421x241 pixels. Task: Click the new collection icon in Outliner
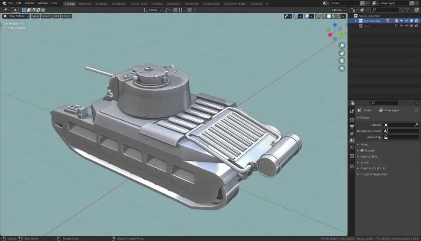416,10
